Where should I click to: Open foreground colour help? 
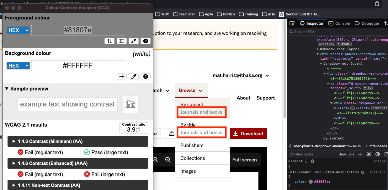click(145, 41)
